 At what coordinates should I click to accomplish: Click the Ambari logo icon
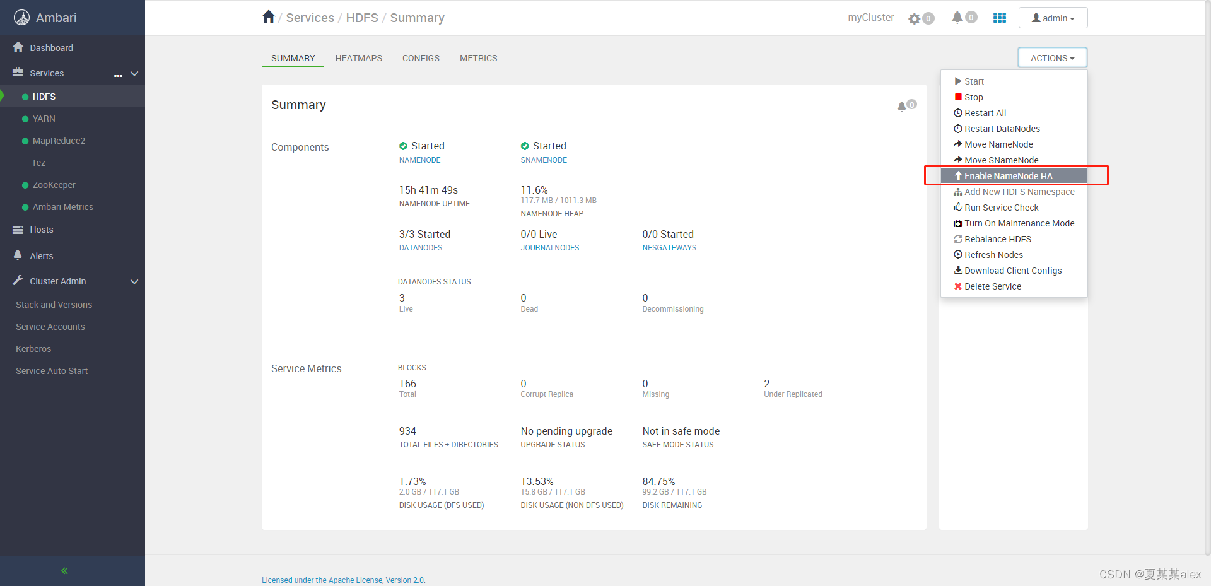click(x=22, y=18)
